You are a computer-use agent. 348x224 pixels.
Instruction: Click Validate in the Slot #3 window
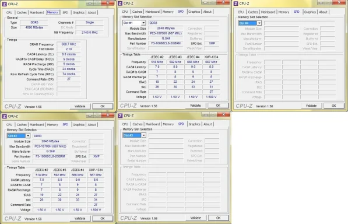click(196, 218)
